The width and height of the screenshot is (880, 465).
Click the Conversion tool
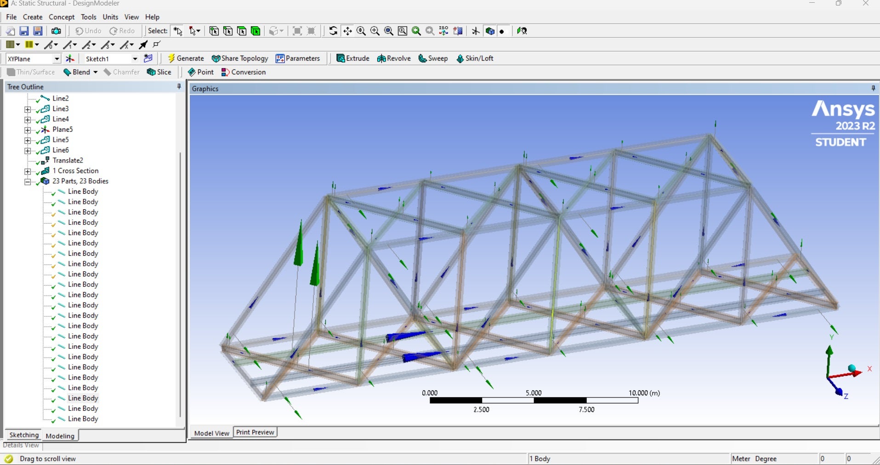point(244,72)
